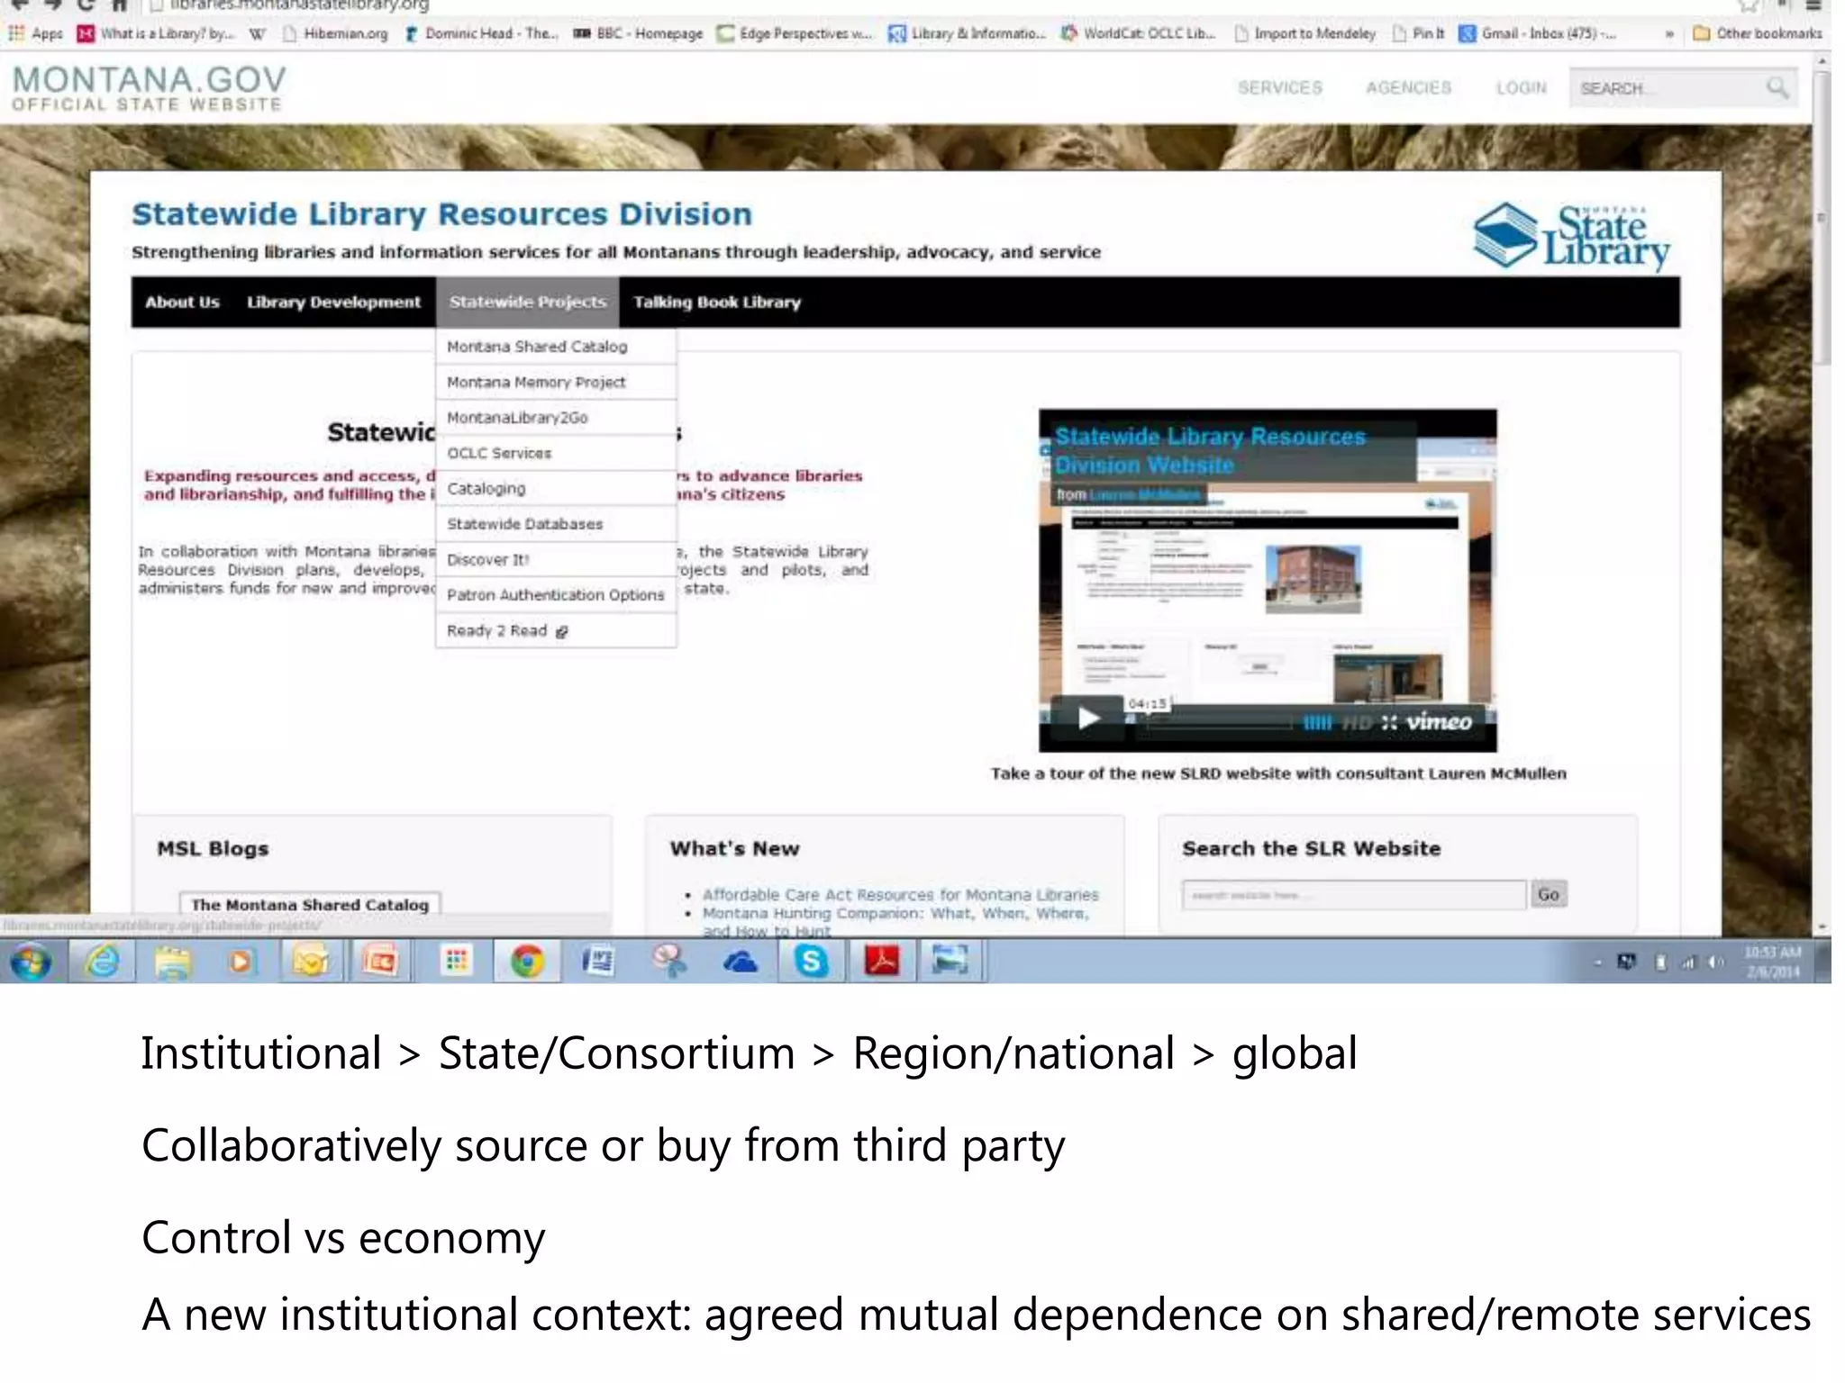Click the State Library logo
Viewport: 1845px width, 1383px height.
coord(1571,236)
